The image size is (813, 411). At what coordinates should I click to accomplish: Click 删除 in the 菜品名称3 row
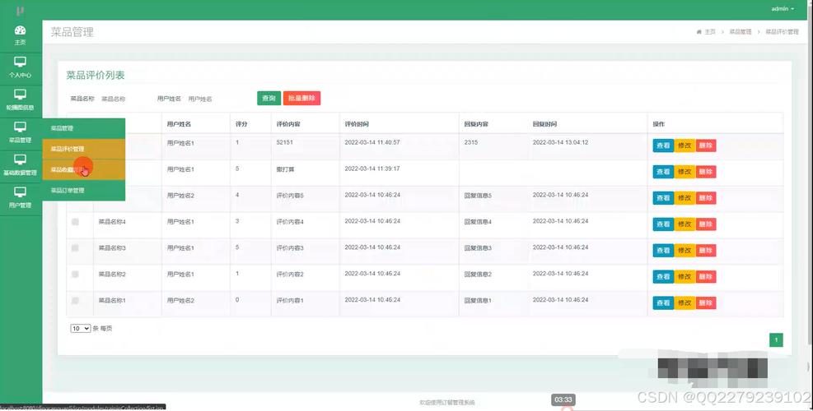point(706,251)
